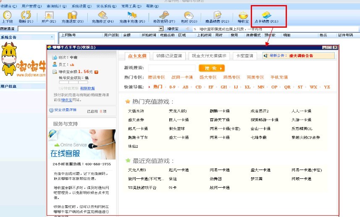Screen dimensions: 360x217
Task: Select 大话水浒 in hot games
Action: click(136, 111)
